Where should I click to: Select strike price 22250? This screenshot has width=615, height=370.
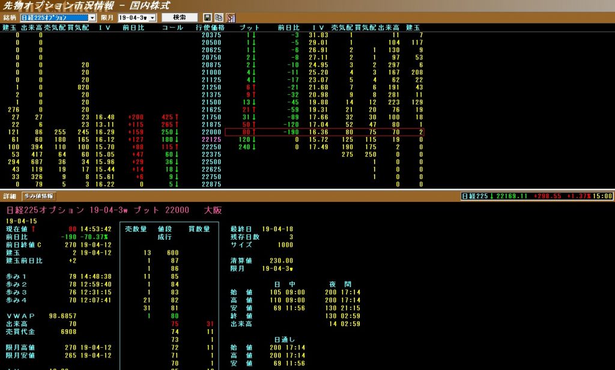(x=211, y=147)
